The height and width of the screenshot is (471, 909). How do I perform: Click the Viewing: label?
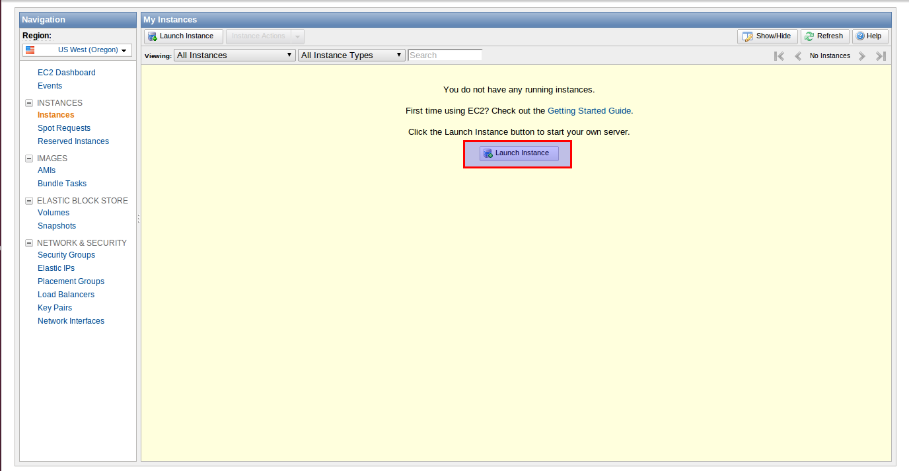tap(158, 56)
